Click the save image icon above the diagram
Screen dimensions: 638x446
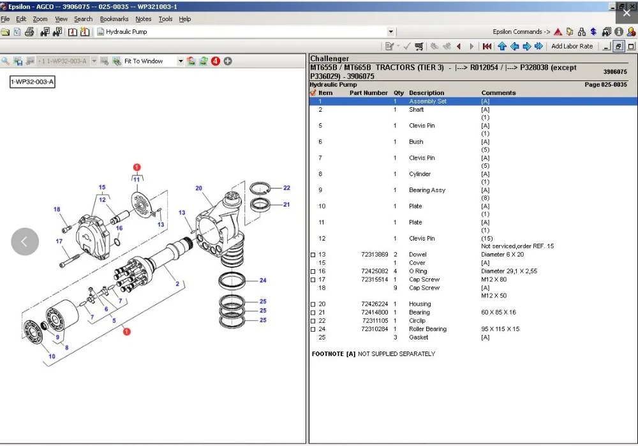point(17,61)
